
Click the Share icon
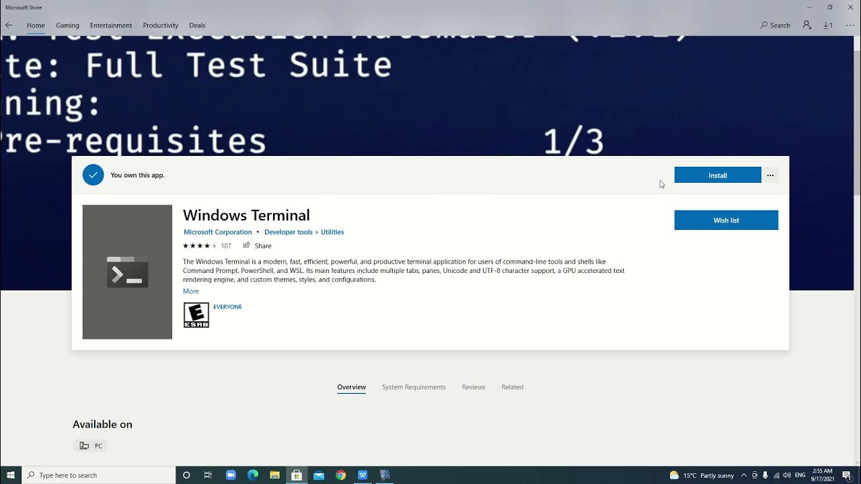pyautogui.click(x=247, y=245)
